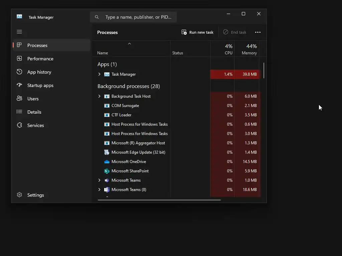342x256 pixels.
Task: Click the Background processes (28) heading
Action: [129, 86]
